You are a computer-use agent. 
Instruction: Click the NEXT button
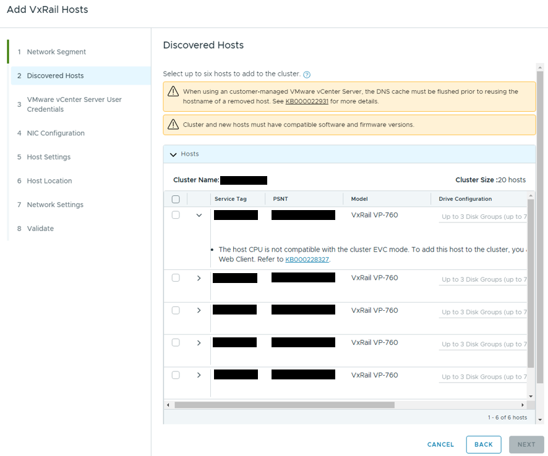tap(526, 444)
